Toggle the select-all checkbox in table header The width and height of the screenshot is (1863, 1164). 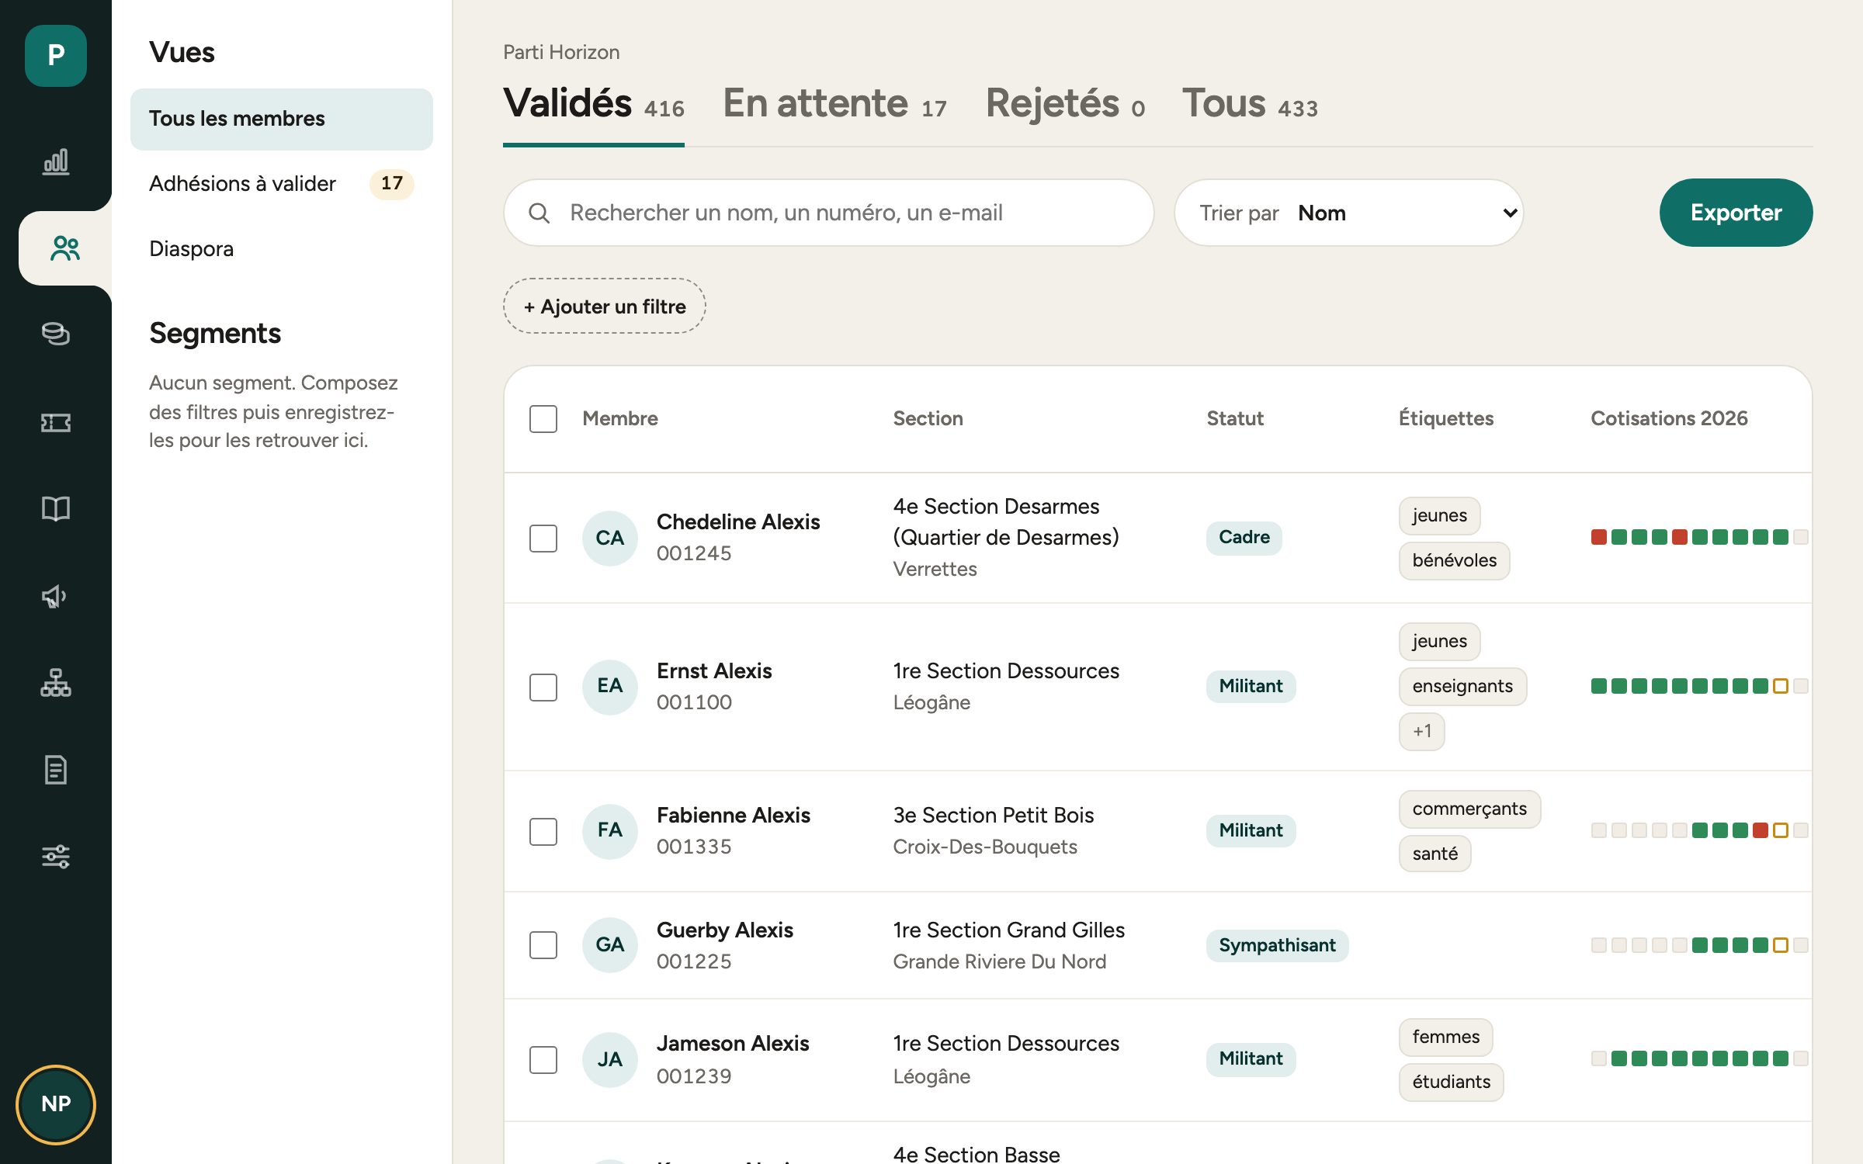coord(543,418)
